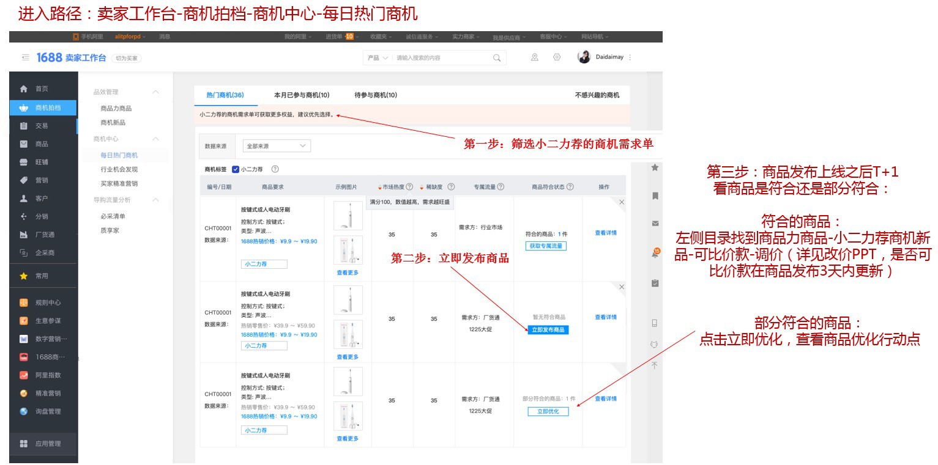Open 常用 star favorites in sidebar
Image resolution: width=938 pixels, height=465 pixels.
[x=24, y=276]
